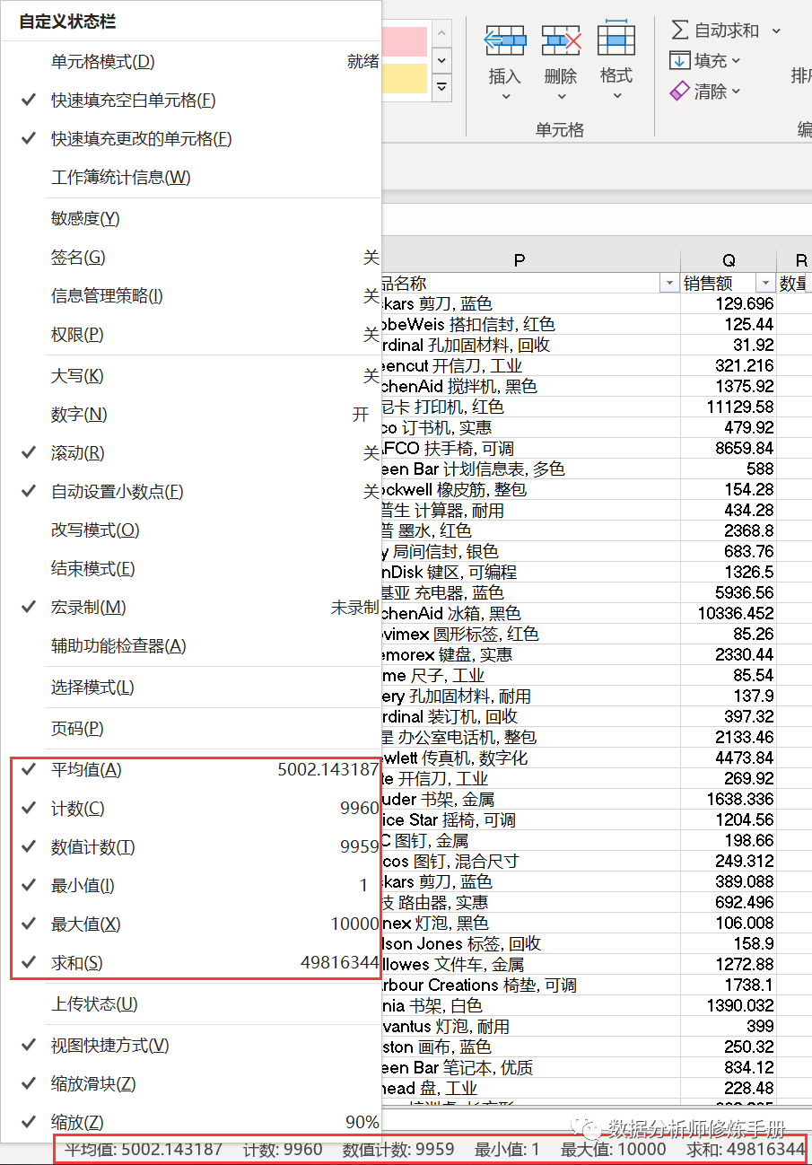Viewport: 812px width, 1165px height.
Task: Uncheck 最小值(I) option
Action: pyautogui.click(x=191, y=886)
